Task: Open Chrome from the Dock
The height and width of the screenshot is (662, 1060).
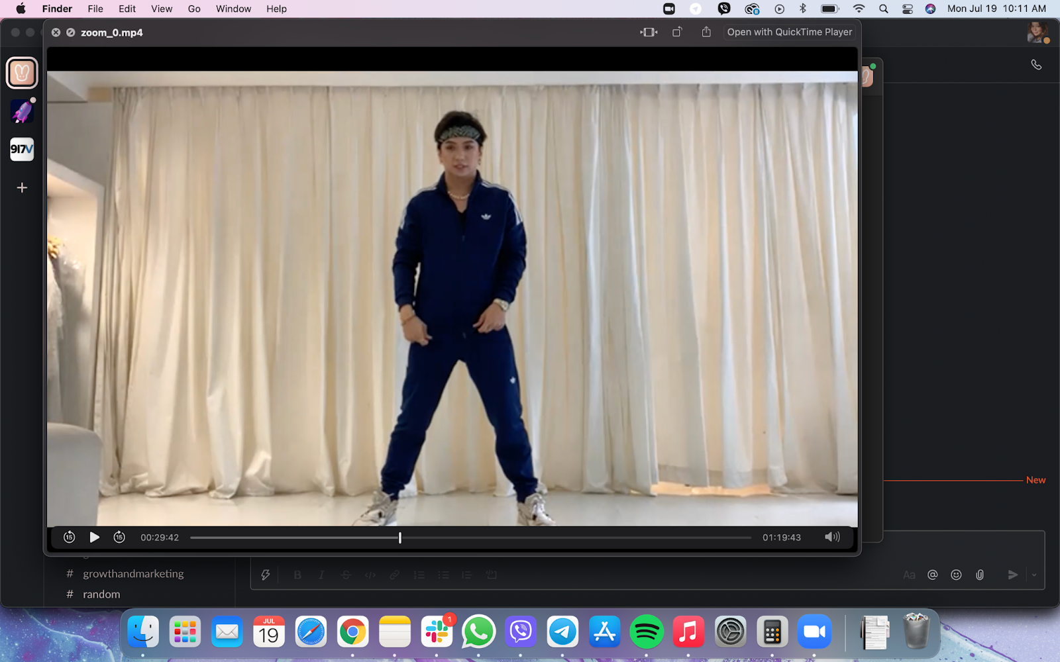Action: 352,632
